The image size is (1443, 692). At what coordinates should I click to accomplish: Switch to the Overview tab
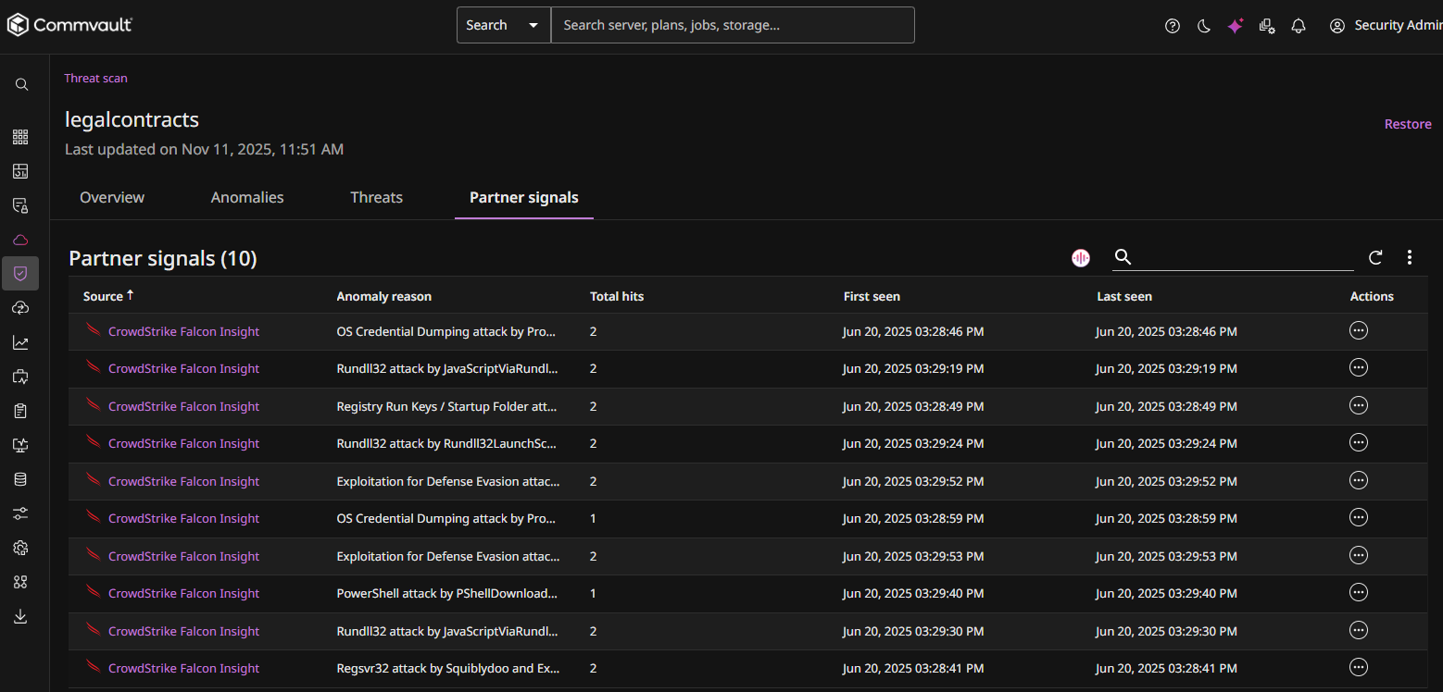coord(112,197)
